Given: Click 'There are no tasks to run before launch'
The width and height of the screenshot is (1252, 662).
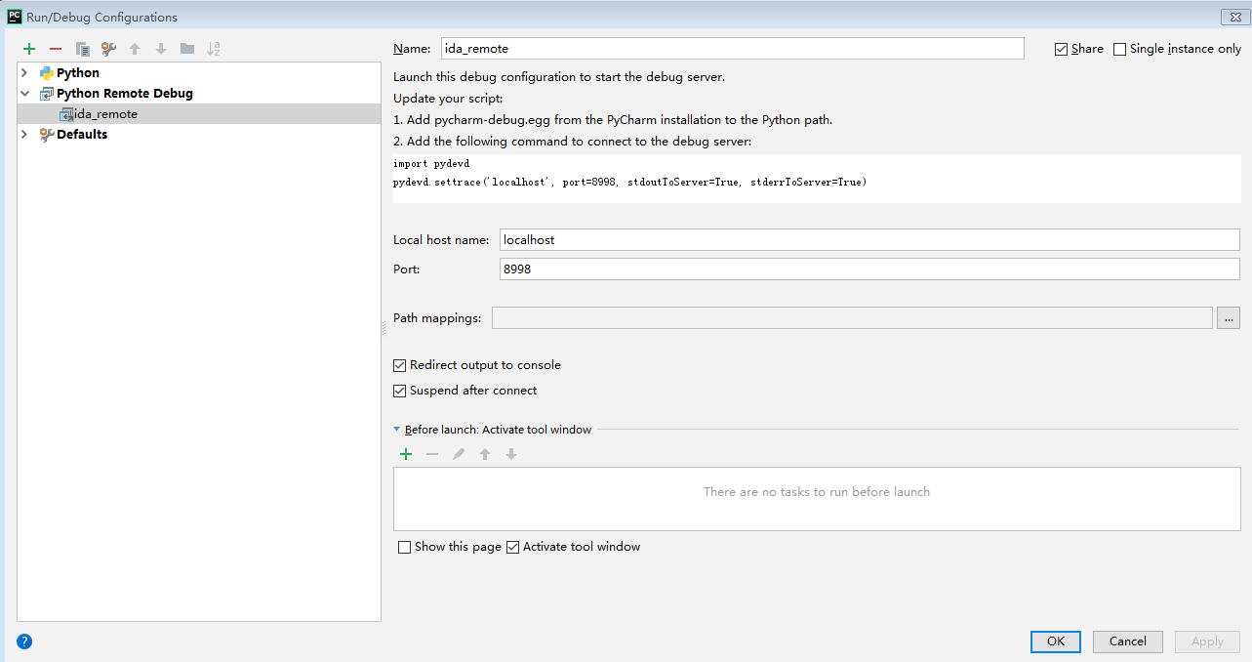Looking at the screenshot, I should 817,492.
